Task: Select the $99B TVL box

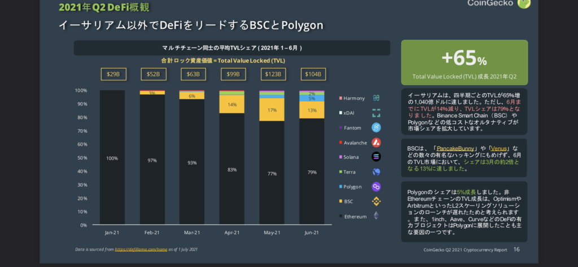Action: (233, 74)
